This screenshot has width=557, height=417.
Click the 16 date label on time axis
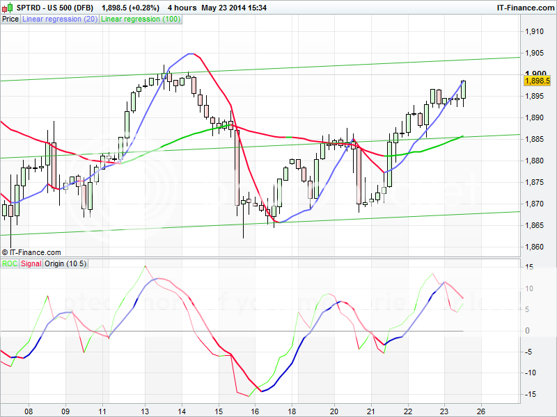(255, 410)
